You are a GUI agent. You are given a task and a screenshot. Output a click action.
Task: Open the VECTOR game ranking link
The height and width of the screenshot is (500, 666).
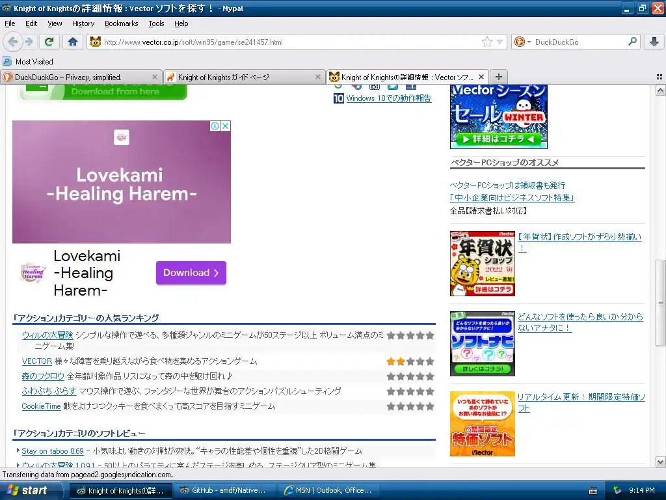[37, 361]
